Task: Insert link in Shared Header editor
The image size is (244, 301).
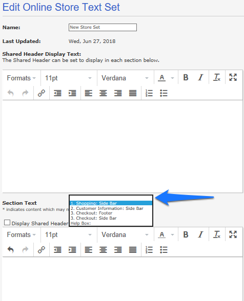Action: coord(42,93)
